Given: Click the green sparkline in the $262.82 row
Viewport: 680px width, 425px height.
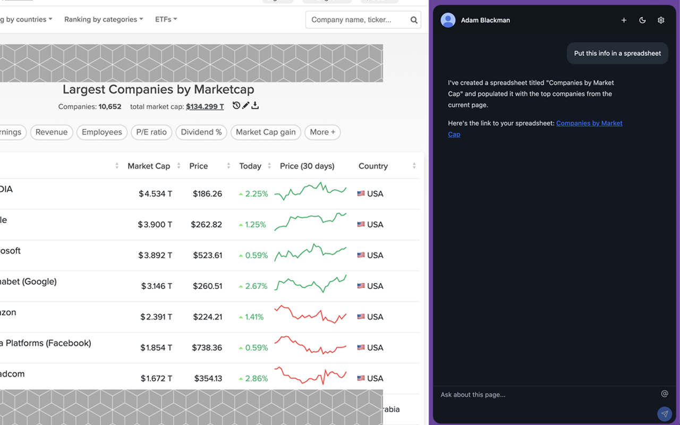Looking at the screenshot, I should click(310, 222).
